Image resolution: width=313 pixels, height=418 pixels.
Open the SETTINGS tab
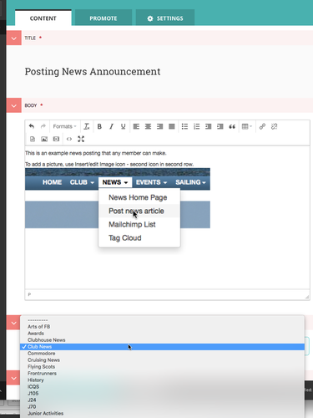165,18
